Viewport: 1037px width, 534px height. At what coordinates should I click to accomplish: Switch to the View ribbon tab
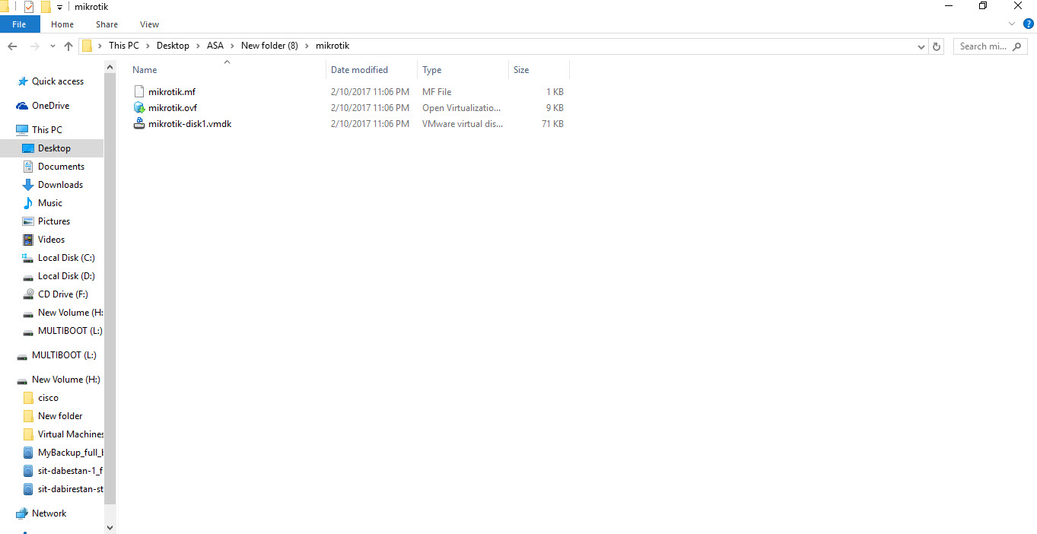149,24
